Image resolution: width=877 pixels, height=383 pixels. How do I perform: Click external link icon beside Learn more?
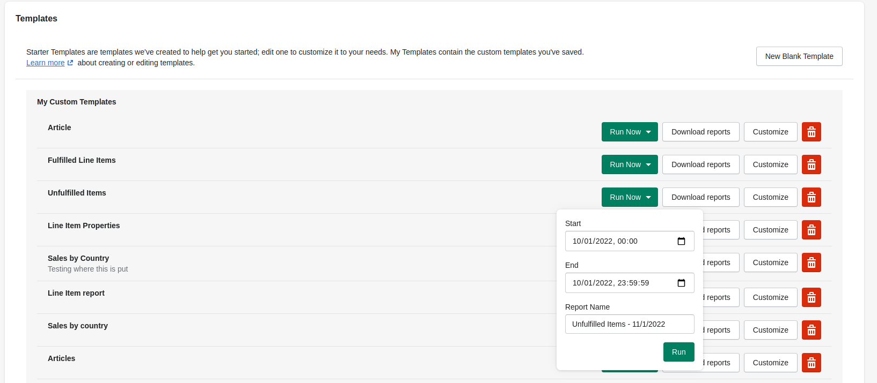[x=70, y=63]
